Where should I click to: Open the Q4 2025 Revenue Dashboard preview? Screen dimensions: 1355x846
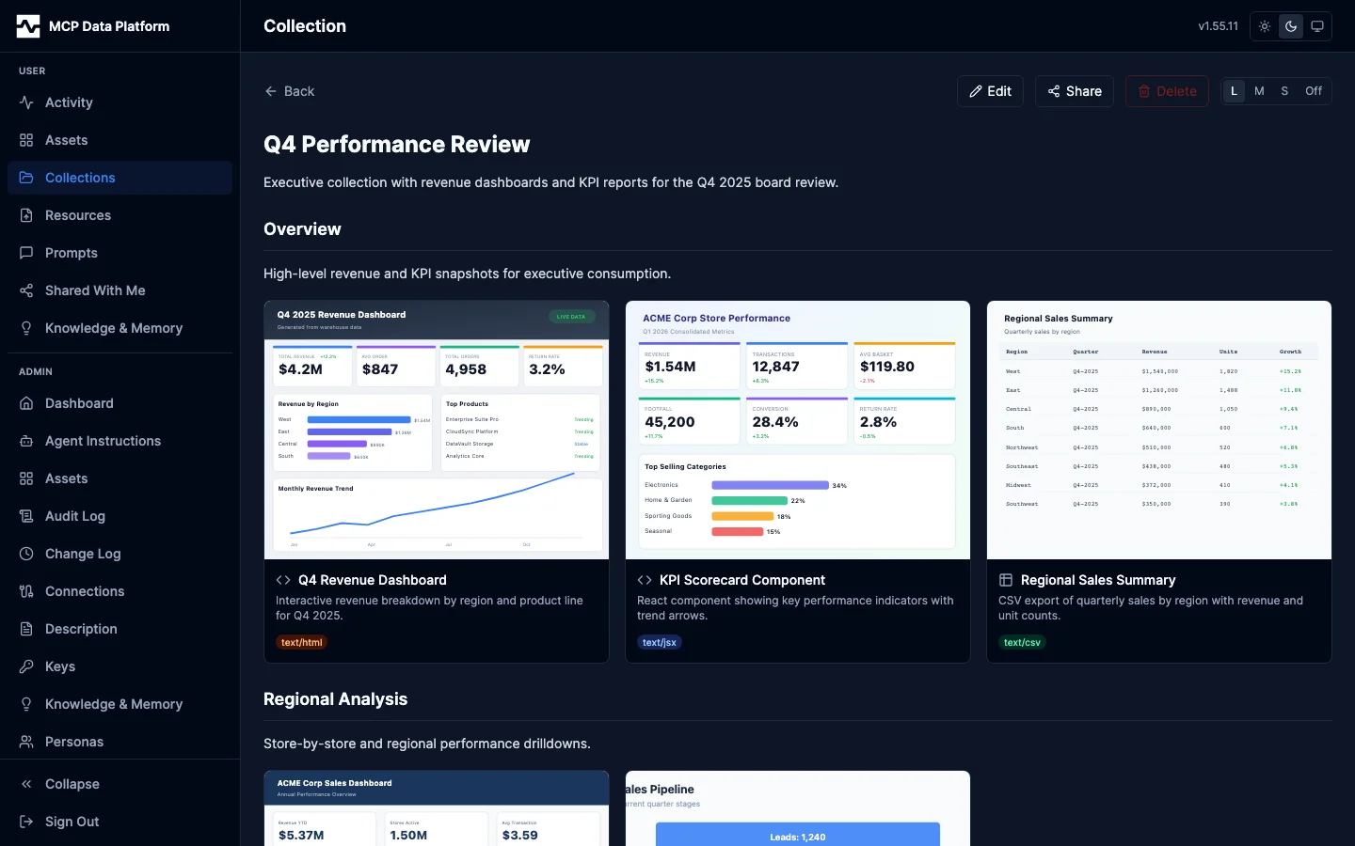436,430
